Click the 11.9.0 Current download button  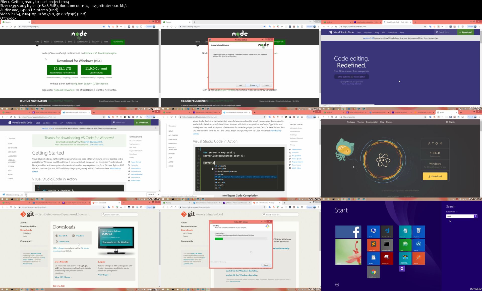[x=96, y=70]
